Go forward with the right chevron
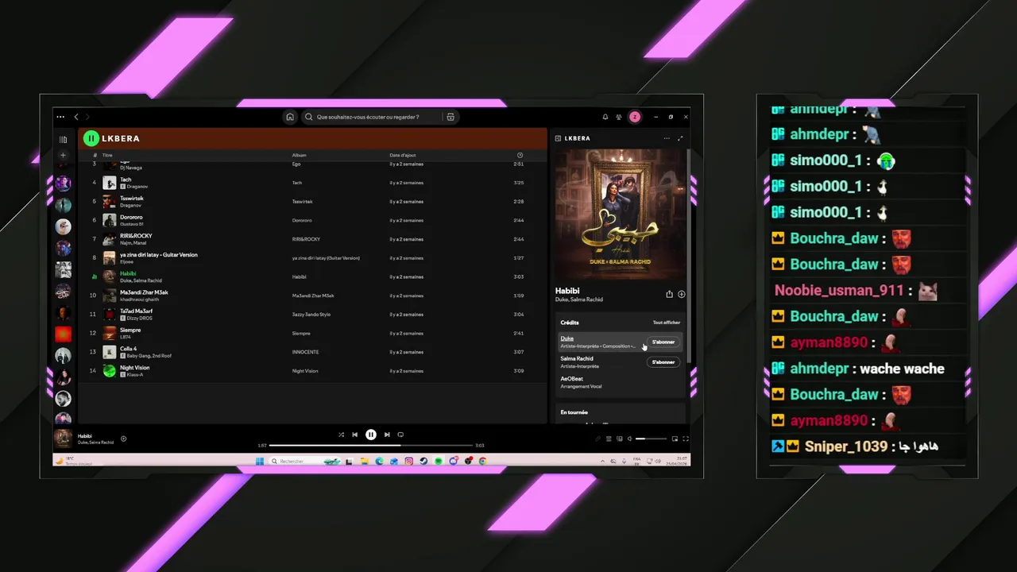The image size is (1017, 572). [87, 117]
